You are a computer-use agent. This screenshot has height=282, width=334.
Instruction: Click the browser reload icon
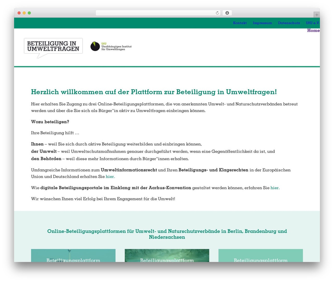tap(217, 13)
